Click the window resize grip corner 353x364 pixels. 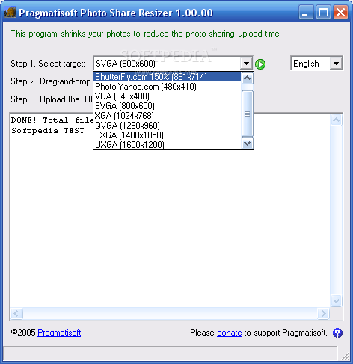point(346,356)
